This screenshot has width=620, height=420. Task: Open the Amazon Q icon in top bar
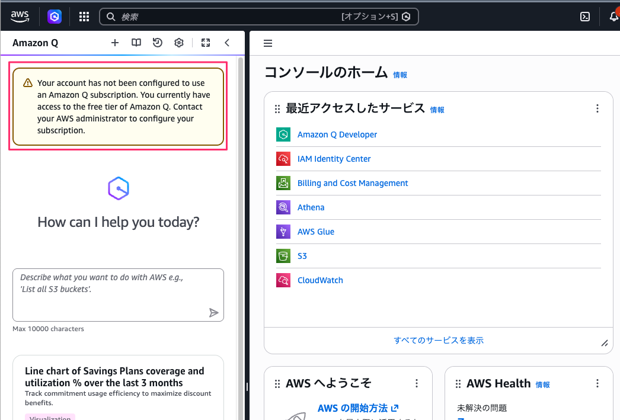click(x=55, y=17)
